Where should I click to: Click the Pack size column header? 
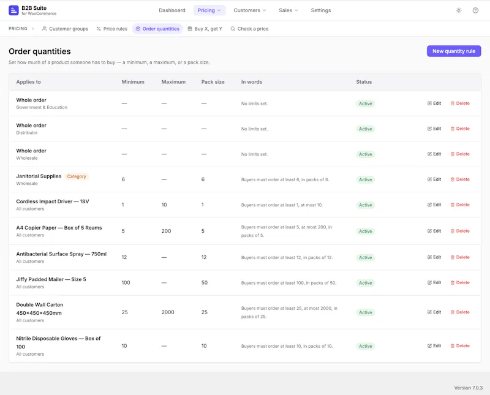(213, 82)
